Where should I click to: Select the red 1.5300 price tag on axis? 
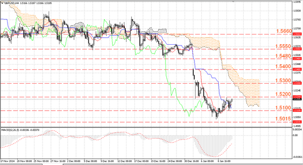tap(297, 83)
